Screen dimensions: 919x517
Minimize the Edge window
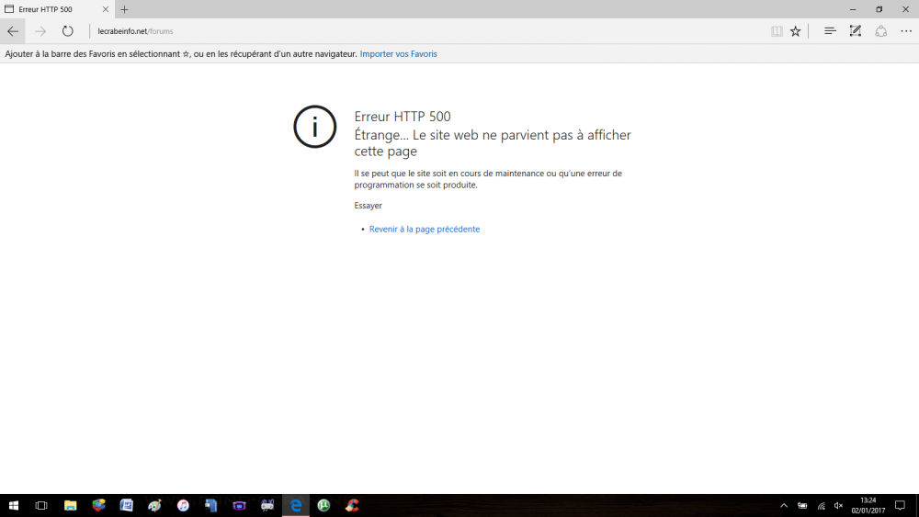point(853,9)
